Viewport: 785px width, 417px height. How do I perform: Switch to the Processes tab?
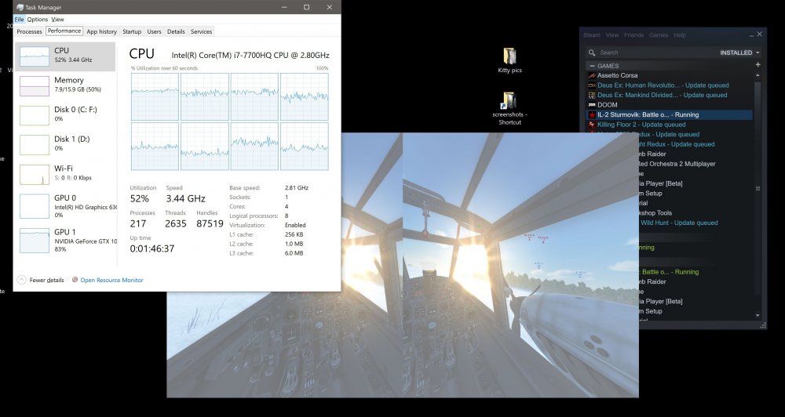(30, 31)
